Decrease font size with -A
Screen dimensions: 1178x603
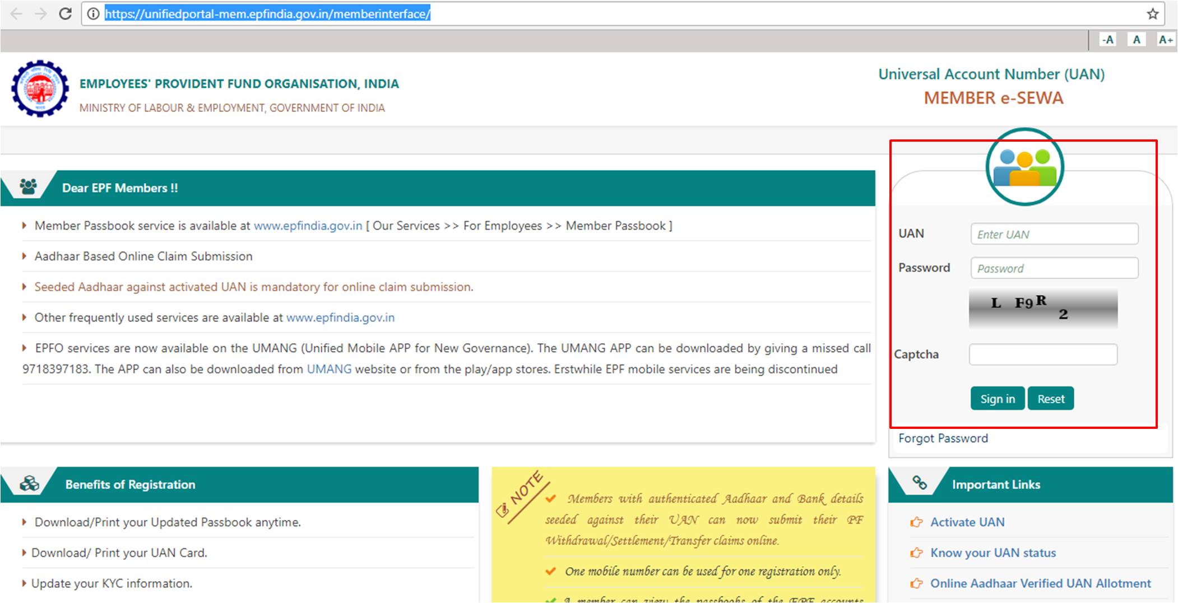click(x=1107, y=40)
